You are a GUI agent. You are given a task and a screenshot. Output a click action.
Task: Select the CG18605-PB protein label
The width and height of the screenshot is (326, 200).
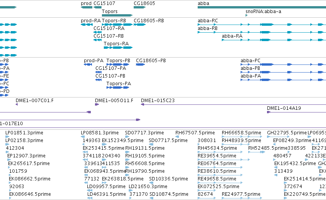coord(151,61)
